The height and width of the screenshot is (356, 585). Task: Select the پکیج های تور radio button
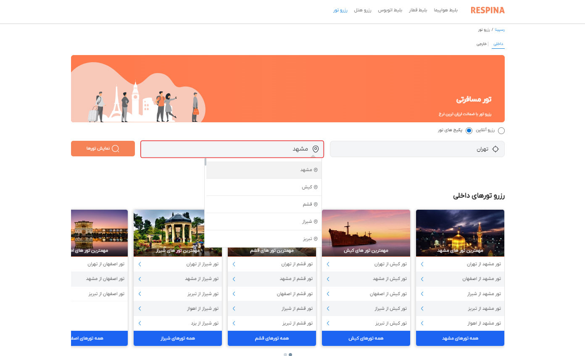(469, 130)
